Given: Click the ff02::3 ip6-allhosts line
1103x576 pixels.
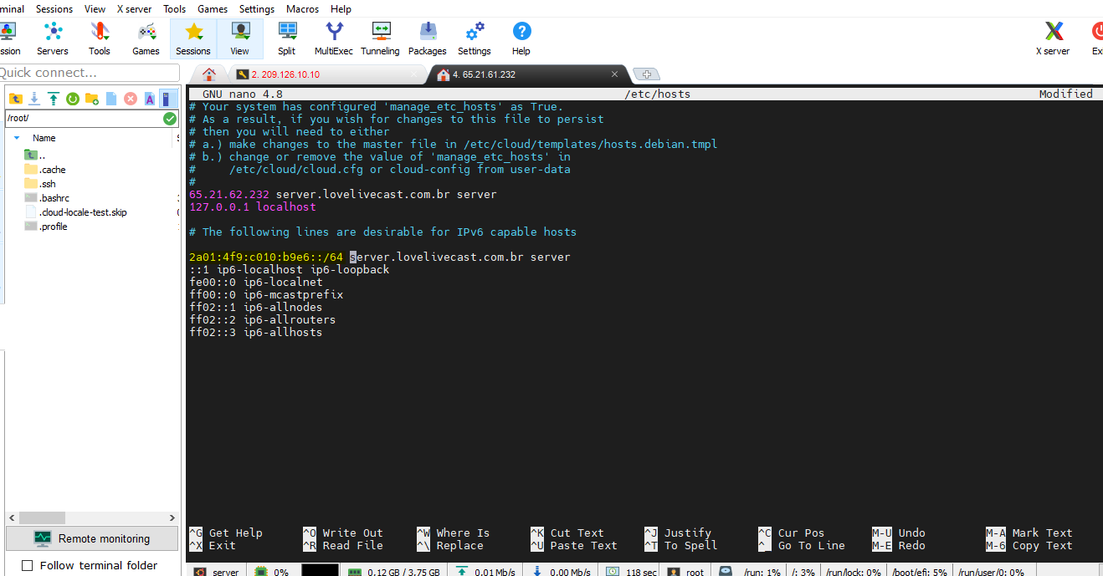Looking at the screenshot, I should point(256,332).
